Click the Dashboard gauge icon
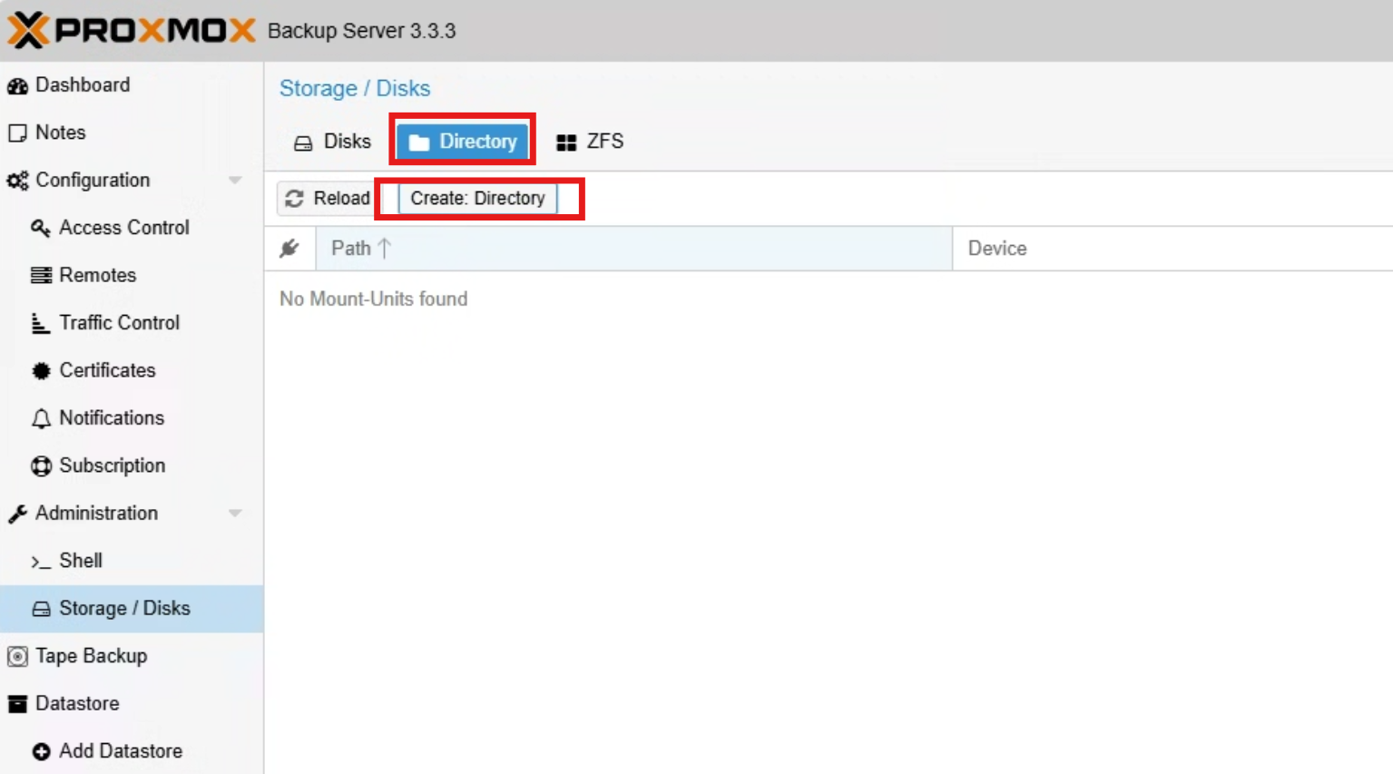The width and height of the screenshot is (1393, 774). (x=17, y=85)
